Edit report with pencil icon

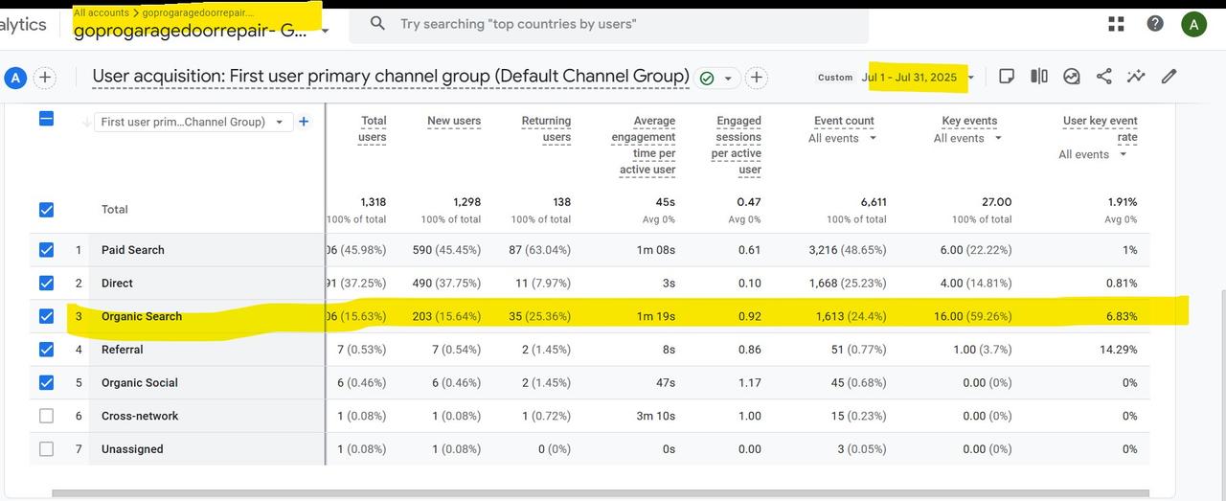pos(1169,77)
